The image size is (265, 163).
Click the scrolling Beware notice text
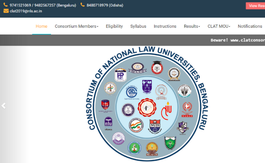click(x=237, y=40)
